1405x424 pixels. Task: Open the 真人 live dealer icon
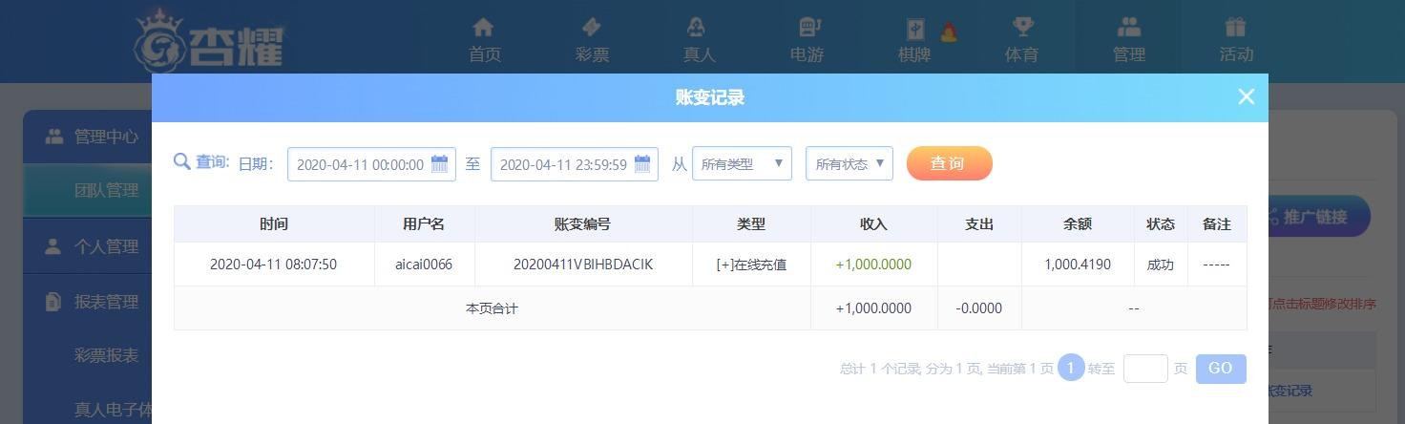tap(699, 27)
